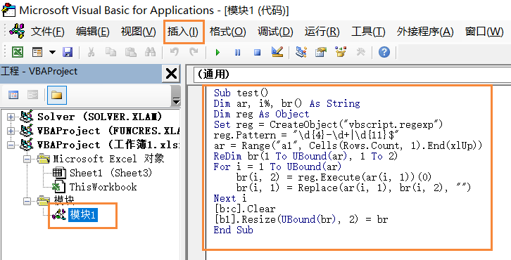
Task: Select Solver (SOLVER.XLAM) in project tree
Action: (100, 117)
